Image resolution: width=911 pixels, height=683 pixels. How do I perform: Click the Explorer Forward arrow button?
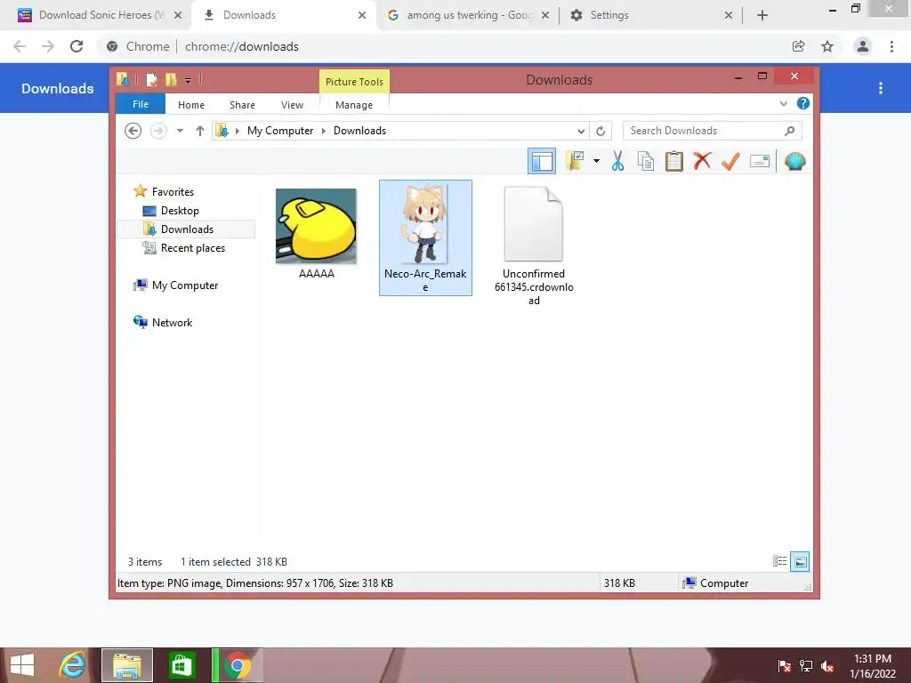158,131
